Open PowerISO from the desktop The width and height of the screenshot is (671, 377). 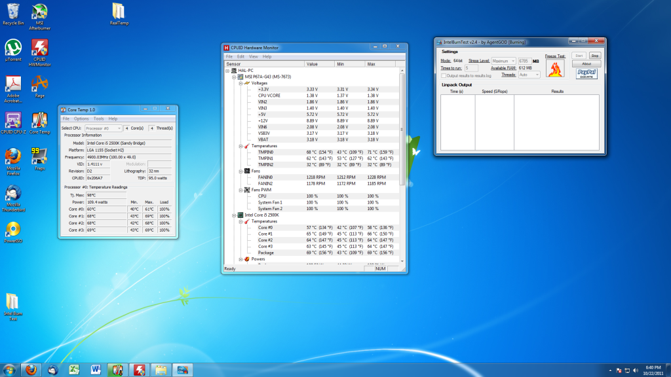point(12,230)
